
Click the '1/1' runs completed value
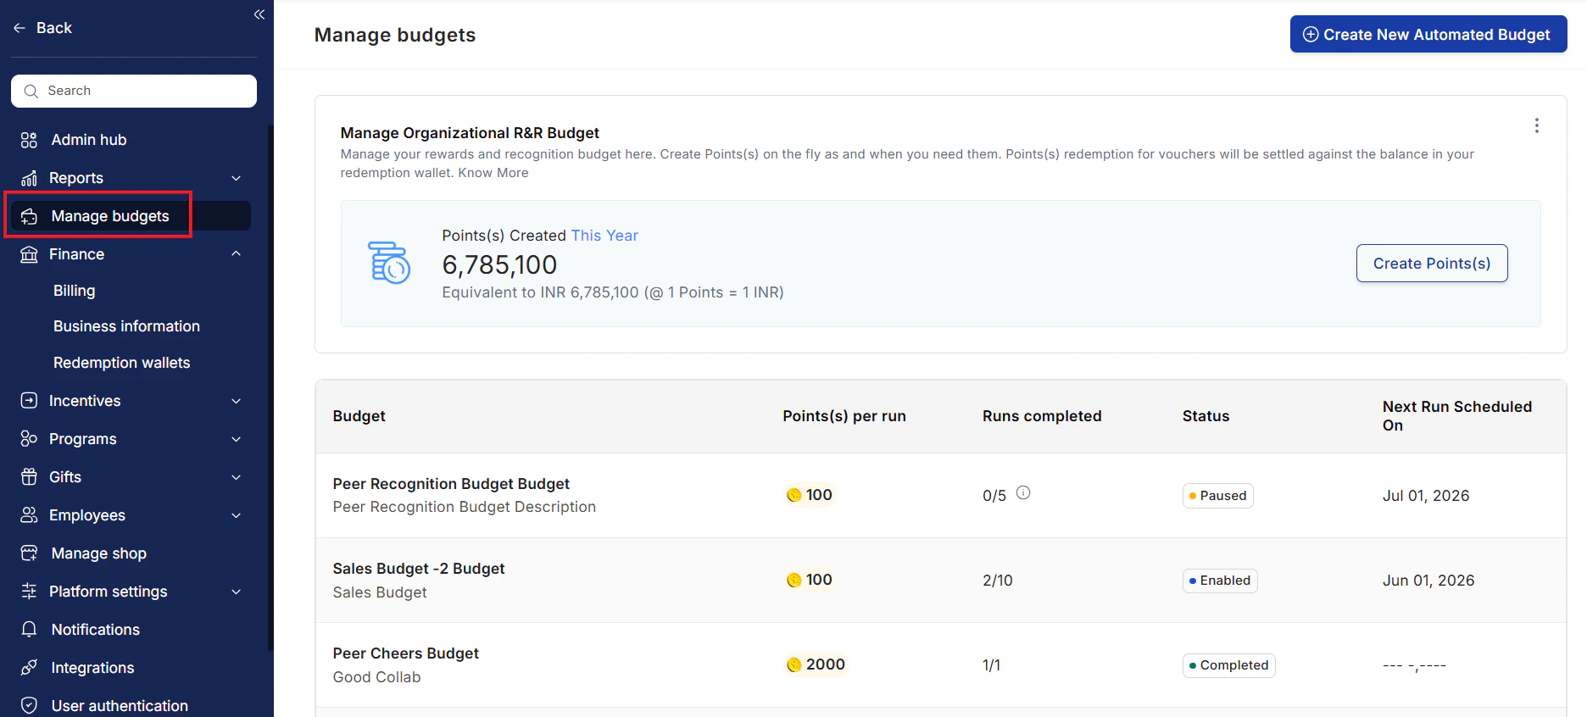pyautogui.click(x=991, y=665)
